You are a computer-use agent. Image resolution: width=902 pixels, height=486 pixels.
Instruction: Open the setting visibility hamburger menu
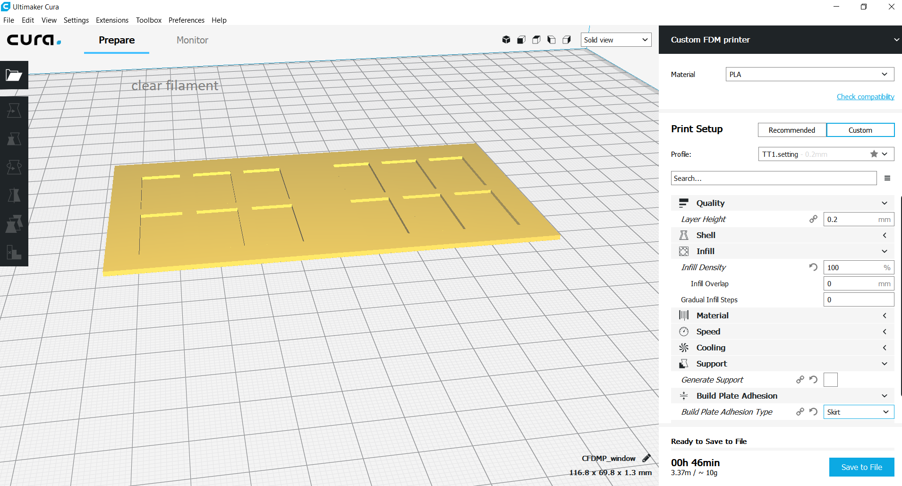pyautogui.click(x=887, y=178)
